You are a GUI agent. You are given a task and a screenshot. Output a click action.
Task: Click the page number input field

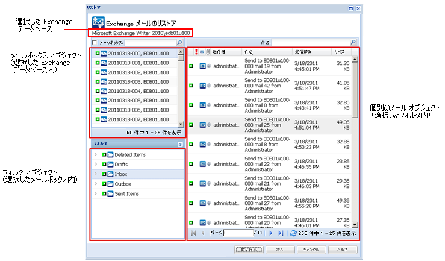point(238,233)
